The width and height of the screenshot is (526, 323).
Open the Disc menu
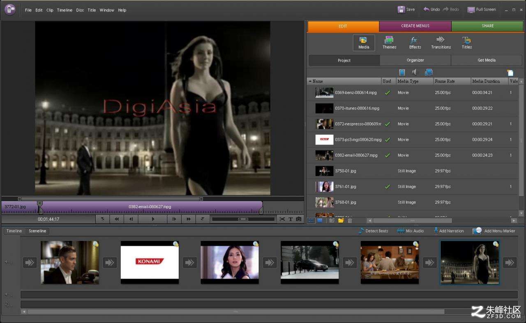click(80, 10)
